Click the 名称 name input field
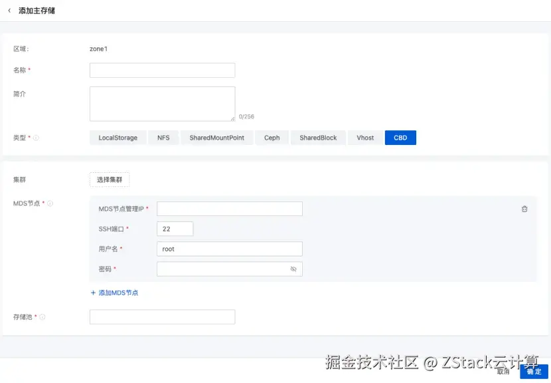Image resolution: width=551 pixels, height=383 pixels. tap(163, 70)
